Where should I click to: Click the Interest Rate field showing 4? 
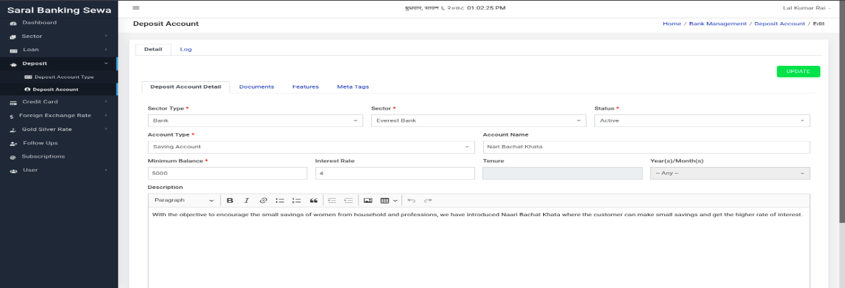point(395,173)
